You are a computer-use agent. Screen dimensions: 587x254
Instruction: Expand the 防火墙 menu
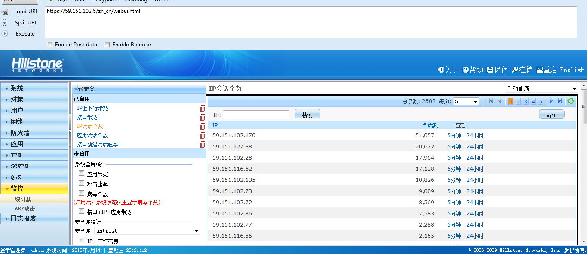click(34, 133)
